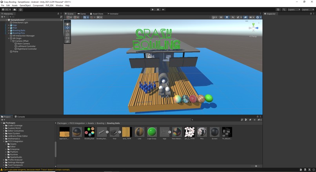Open the Layout dropdown
The height and width of the screenshot is (172, 316).
(308, 9)
